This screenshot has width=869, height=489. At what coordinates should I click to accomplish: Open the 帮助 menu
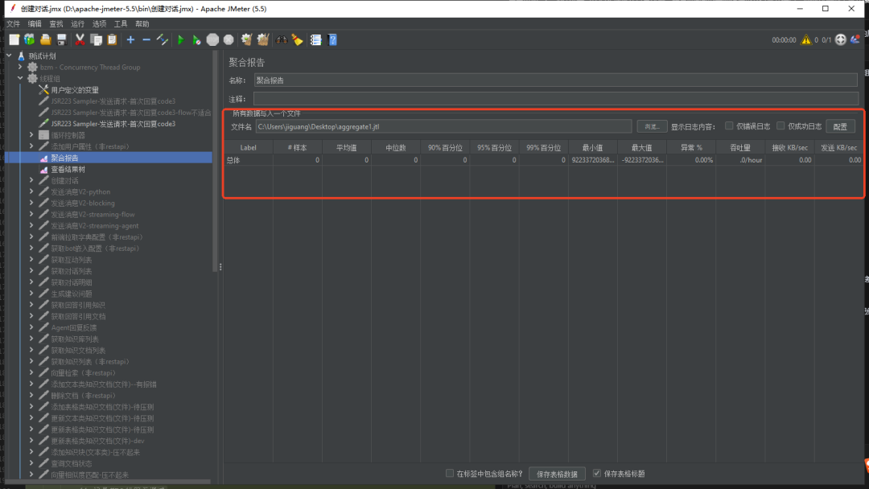[x=142, y=24]
